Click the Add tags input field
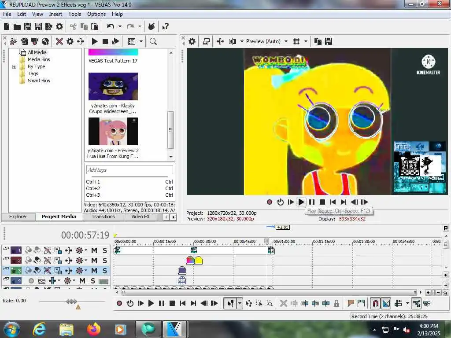The image size is (451, 338). pos(129,169)
